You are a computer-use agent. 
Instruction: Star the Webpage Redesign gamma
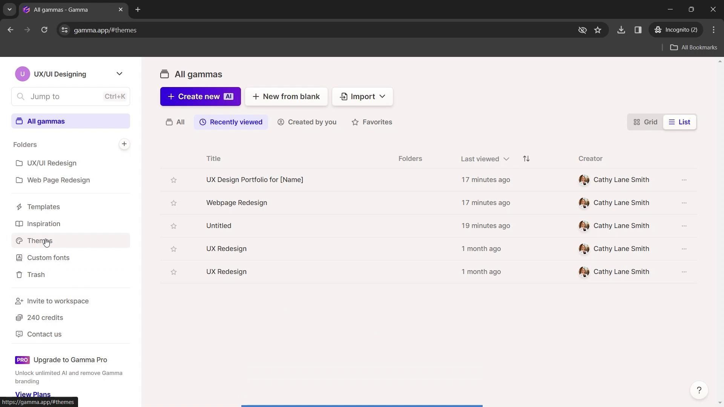[173, 203]
